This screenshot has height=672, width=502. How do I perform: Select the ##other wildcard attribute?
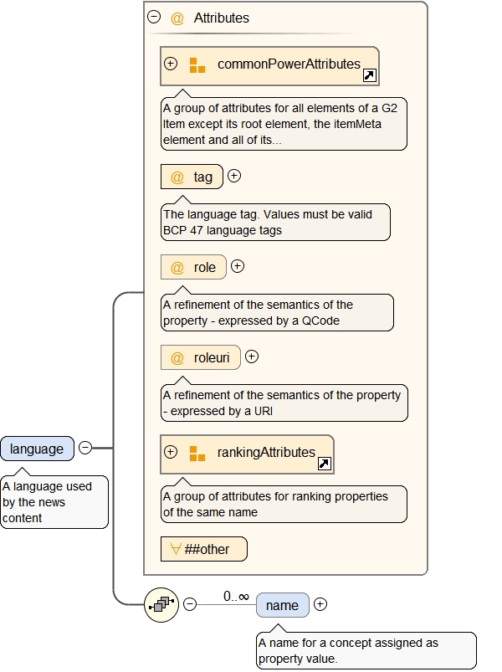point(204,549)
